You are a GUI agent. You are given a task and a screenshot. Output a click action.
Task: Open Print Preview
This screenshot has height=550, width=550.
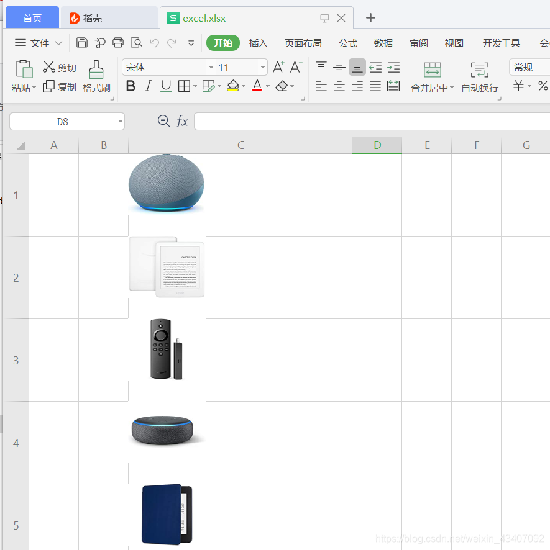pyautogui.click(x=137, y=42)
